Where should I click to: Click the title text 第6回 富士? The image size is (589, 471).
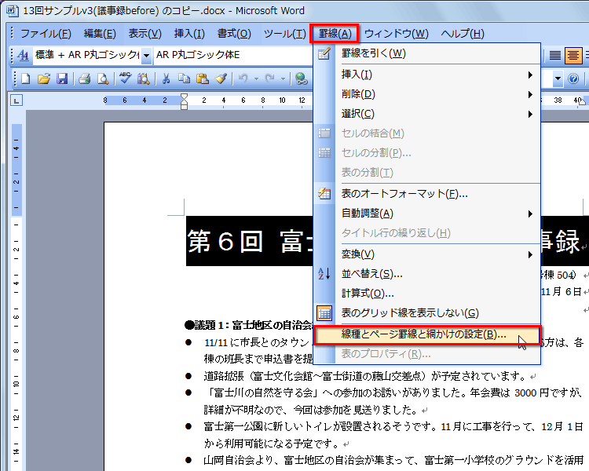point(250,241)
